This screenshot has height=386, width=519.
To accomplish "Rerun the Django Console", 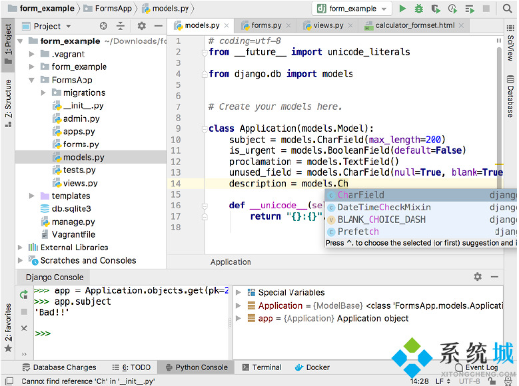I will [24, 293].
